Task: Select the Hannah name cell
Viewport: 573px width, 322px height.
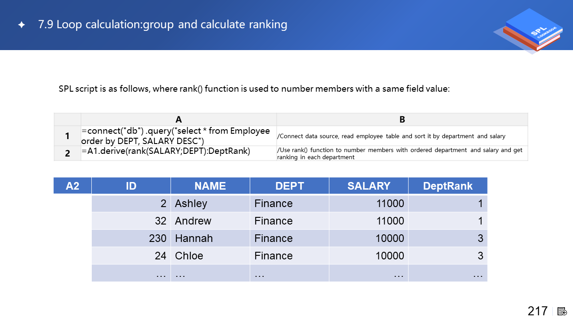Action: click(x=210, y=238)
